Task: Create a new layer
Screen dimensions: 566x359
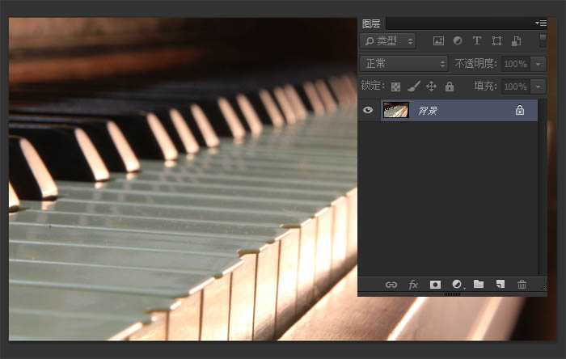Action: (500, 285)
